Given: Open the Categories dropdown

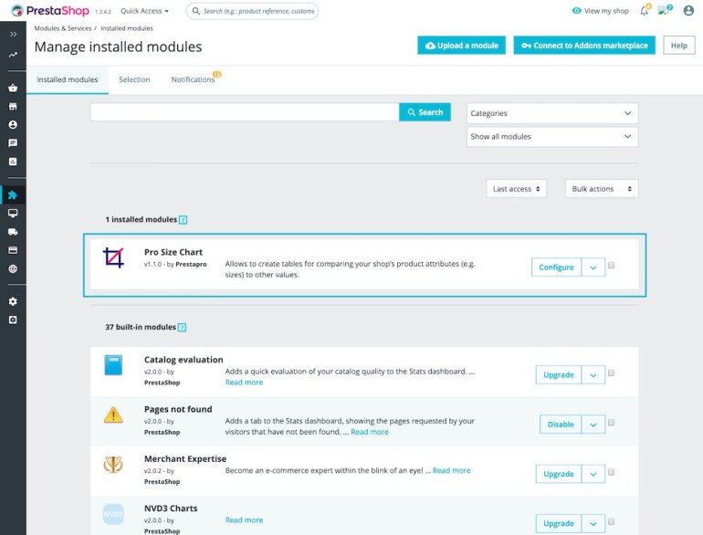Looking at the screenshot, I should (x=552, y=113).
